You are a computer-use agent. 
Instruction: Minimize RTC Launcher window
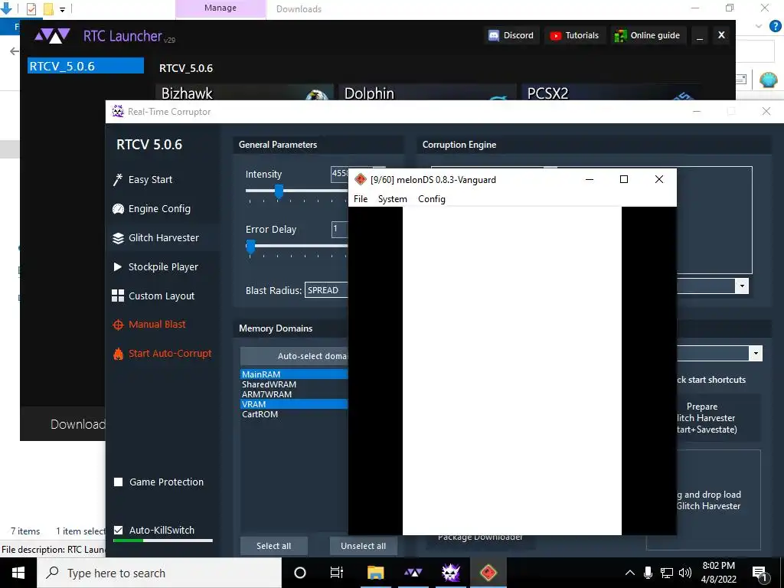700,35
